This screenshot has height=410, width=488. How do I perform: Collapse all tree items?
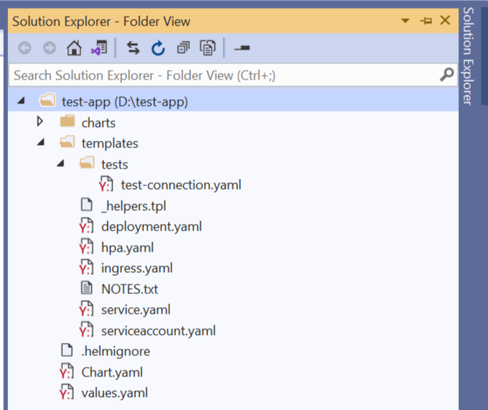click(x=183, y=48)
